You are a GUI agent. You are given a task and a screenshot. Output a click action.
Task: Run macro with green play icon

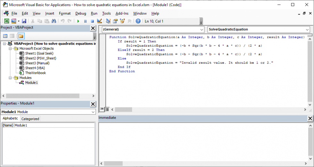pyautogui.click(x=78, y=21)
